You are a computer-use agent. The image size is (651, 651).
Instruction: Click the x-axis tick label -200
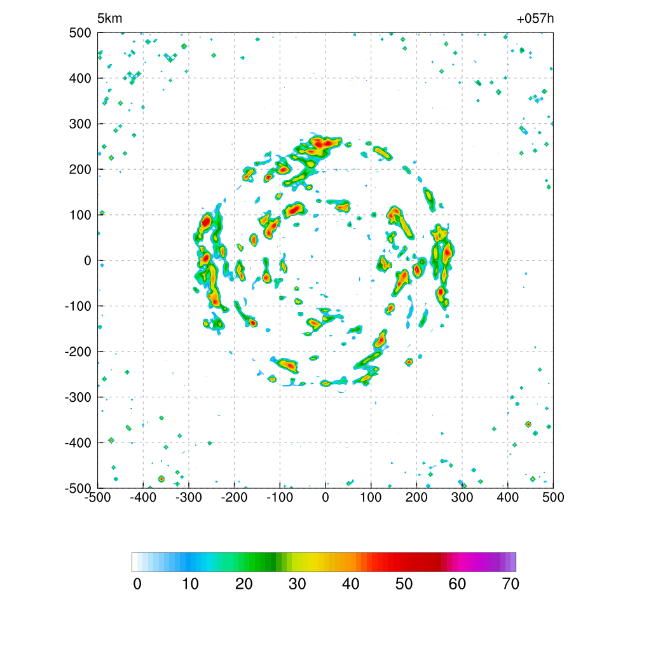[x=234, y=497]
